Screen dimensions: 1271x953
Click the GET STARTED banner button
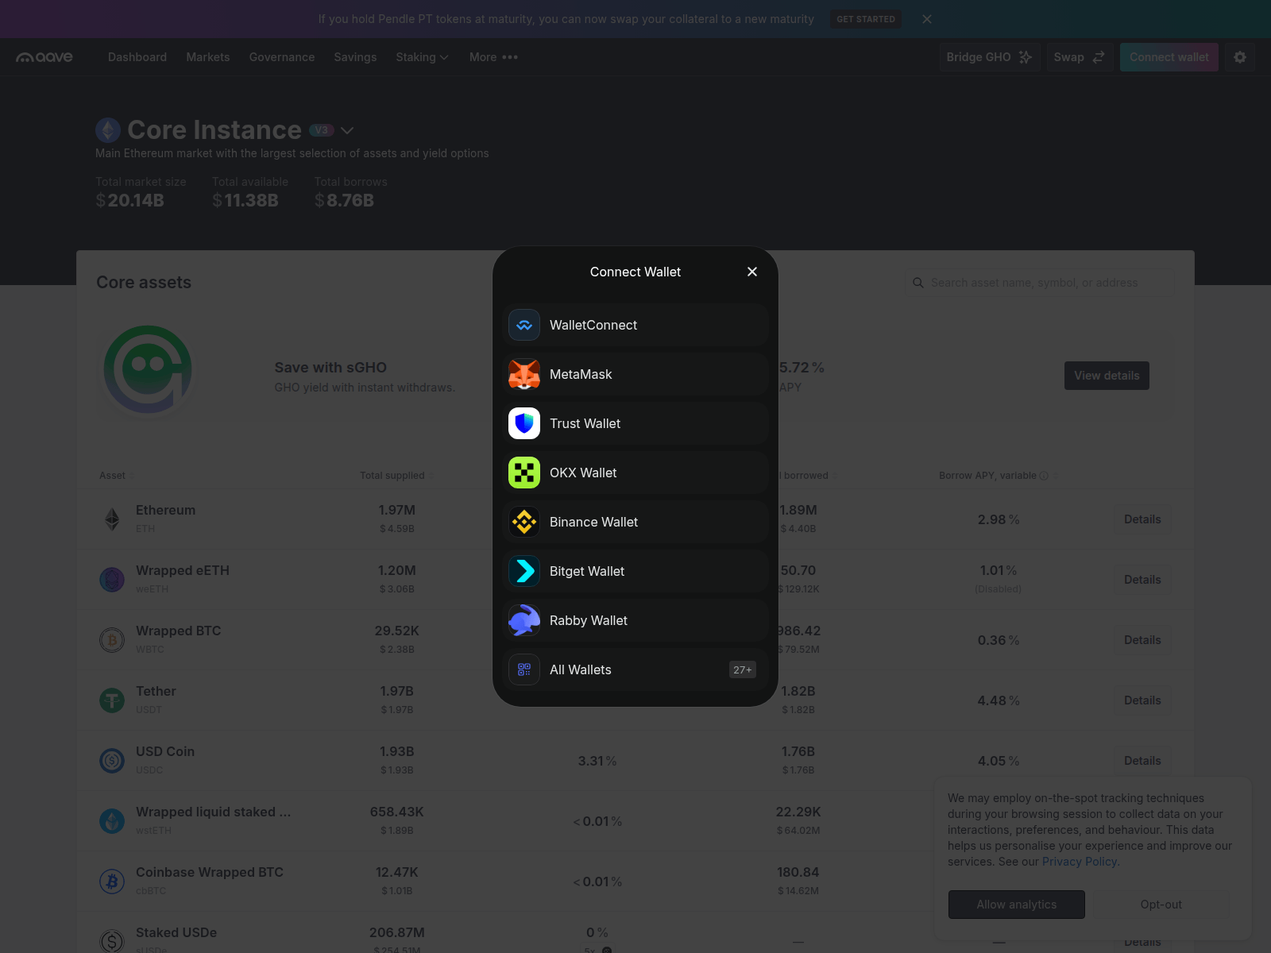866,19
